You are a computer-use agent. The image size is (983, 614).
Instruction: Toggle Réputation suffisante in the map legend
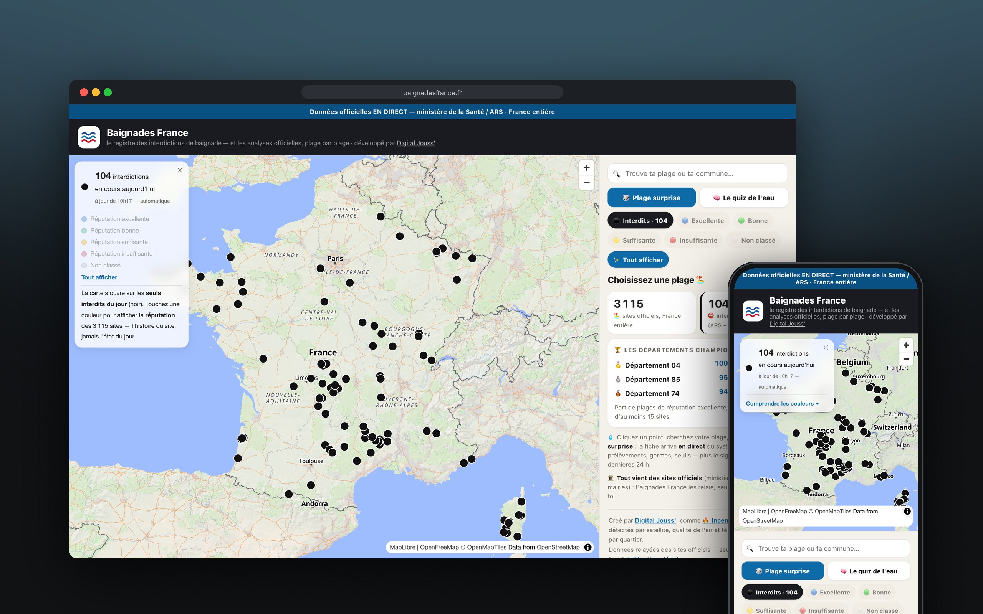114,242
